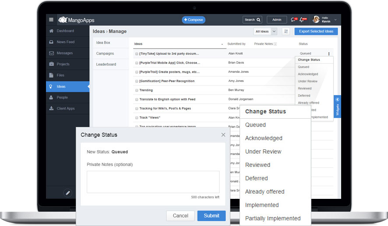Image resolution: width=388 pixels, height=226 pixels.
Task: Expand the user menu arrow beside Kevin
Action: [335, 20]
